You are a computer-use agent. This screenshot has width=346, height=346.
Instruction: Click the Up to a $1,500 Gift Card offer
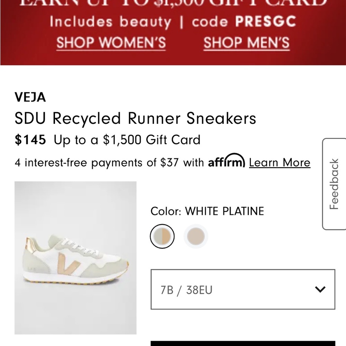coord(126,140)
